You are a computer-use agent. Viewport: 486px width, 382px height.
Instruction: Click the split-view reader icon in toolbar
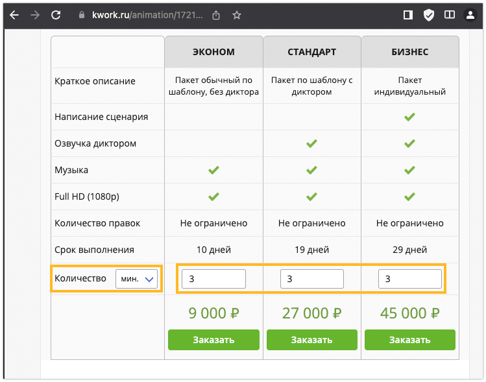449,14
